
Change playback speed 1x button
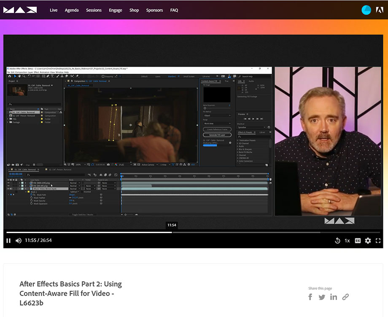[347, 241]
